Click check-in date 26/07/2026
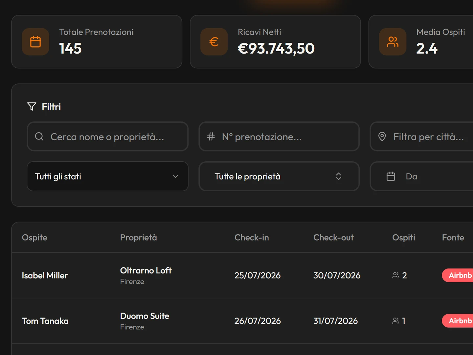 coord(258,321)
